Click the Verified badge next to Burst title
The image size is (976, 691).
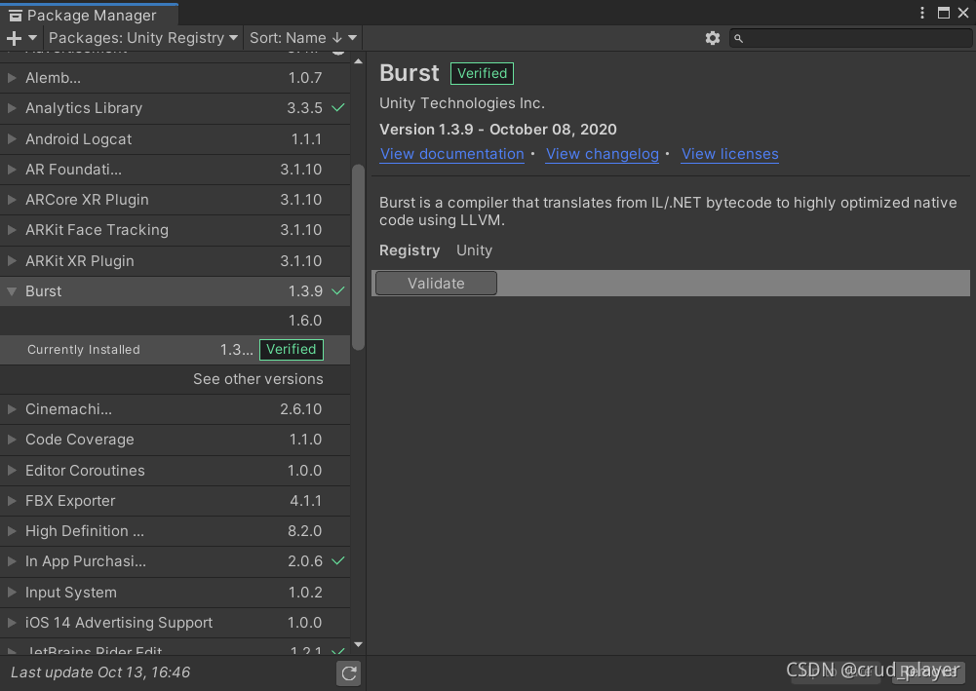[482, 73]
